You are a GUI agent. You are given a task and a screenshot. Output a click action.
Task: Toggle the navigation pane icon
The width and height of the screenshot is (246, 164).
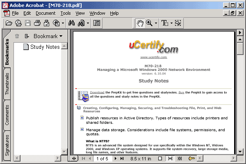point(97,23)
